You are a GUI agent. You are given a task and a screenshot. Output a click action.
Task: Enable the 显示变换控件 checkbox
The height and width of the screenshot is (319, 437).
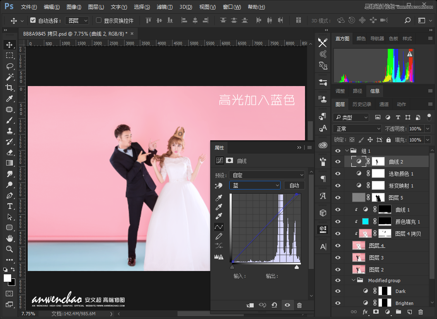(98, 20)
